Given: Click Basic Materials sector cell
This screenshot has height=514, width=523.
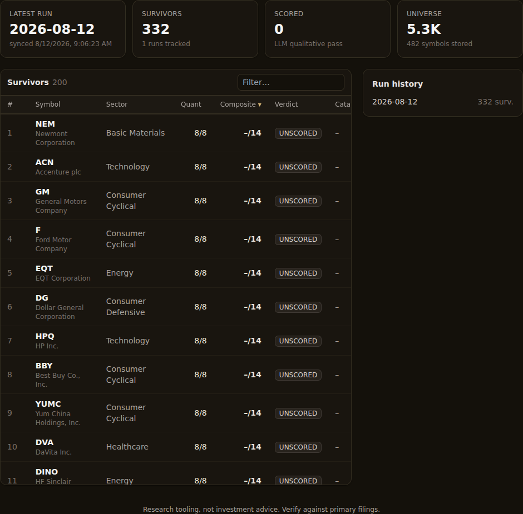Looking at the screenshot, I should tap(135, 133).
